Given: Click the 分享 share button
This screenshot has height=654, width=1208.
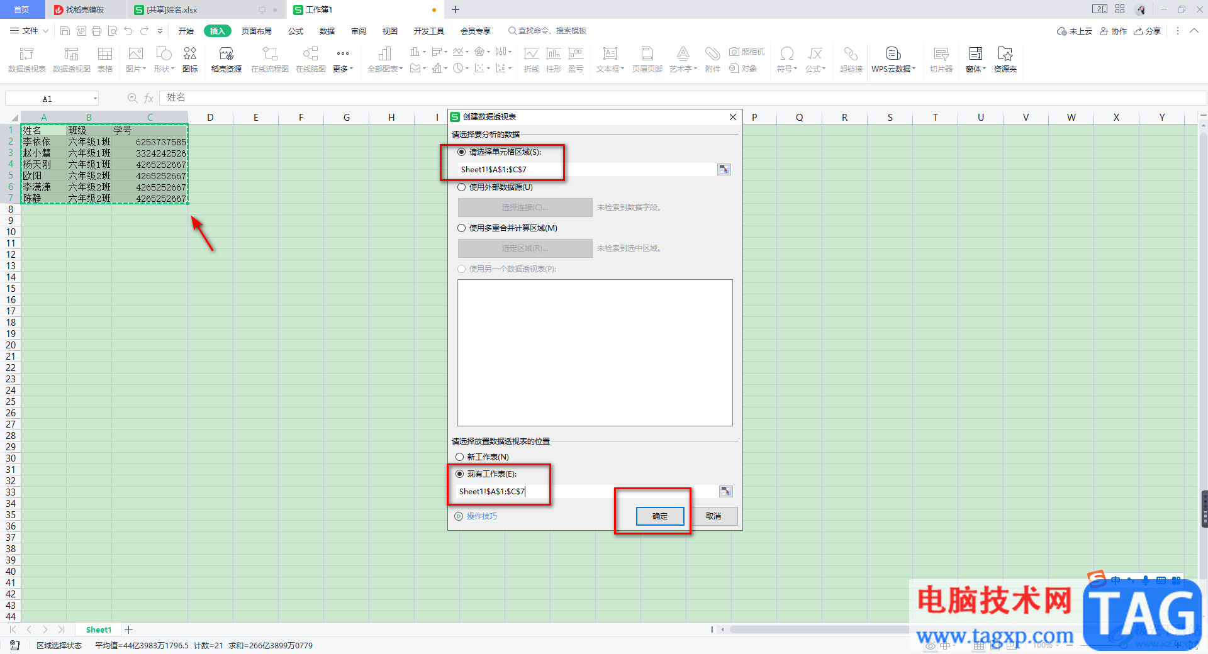Looking at the screenshot, I should pyautogui.click(x=1148, y=31).
